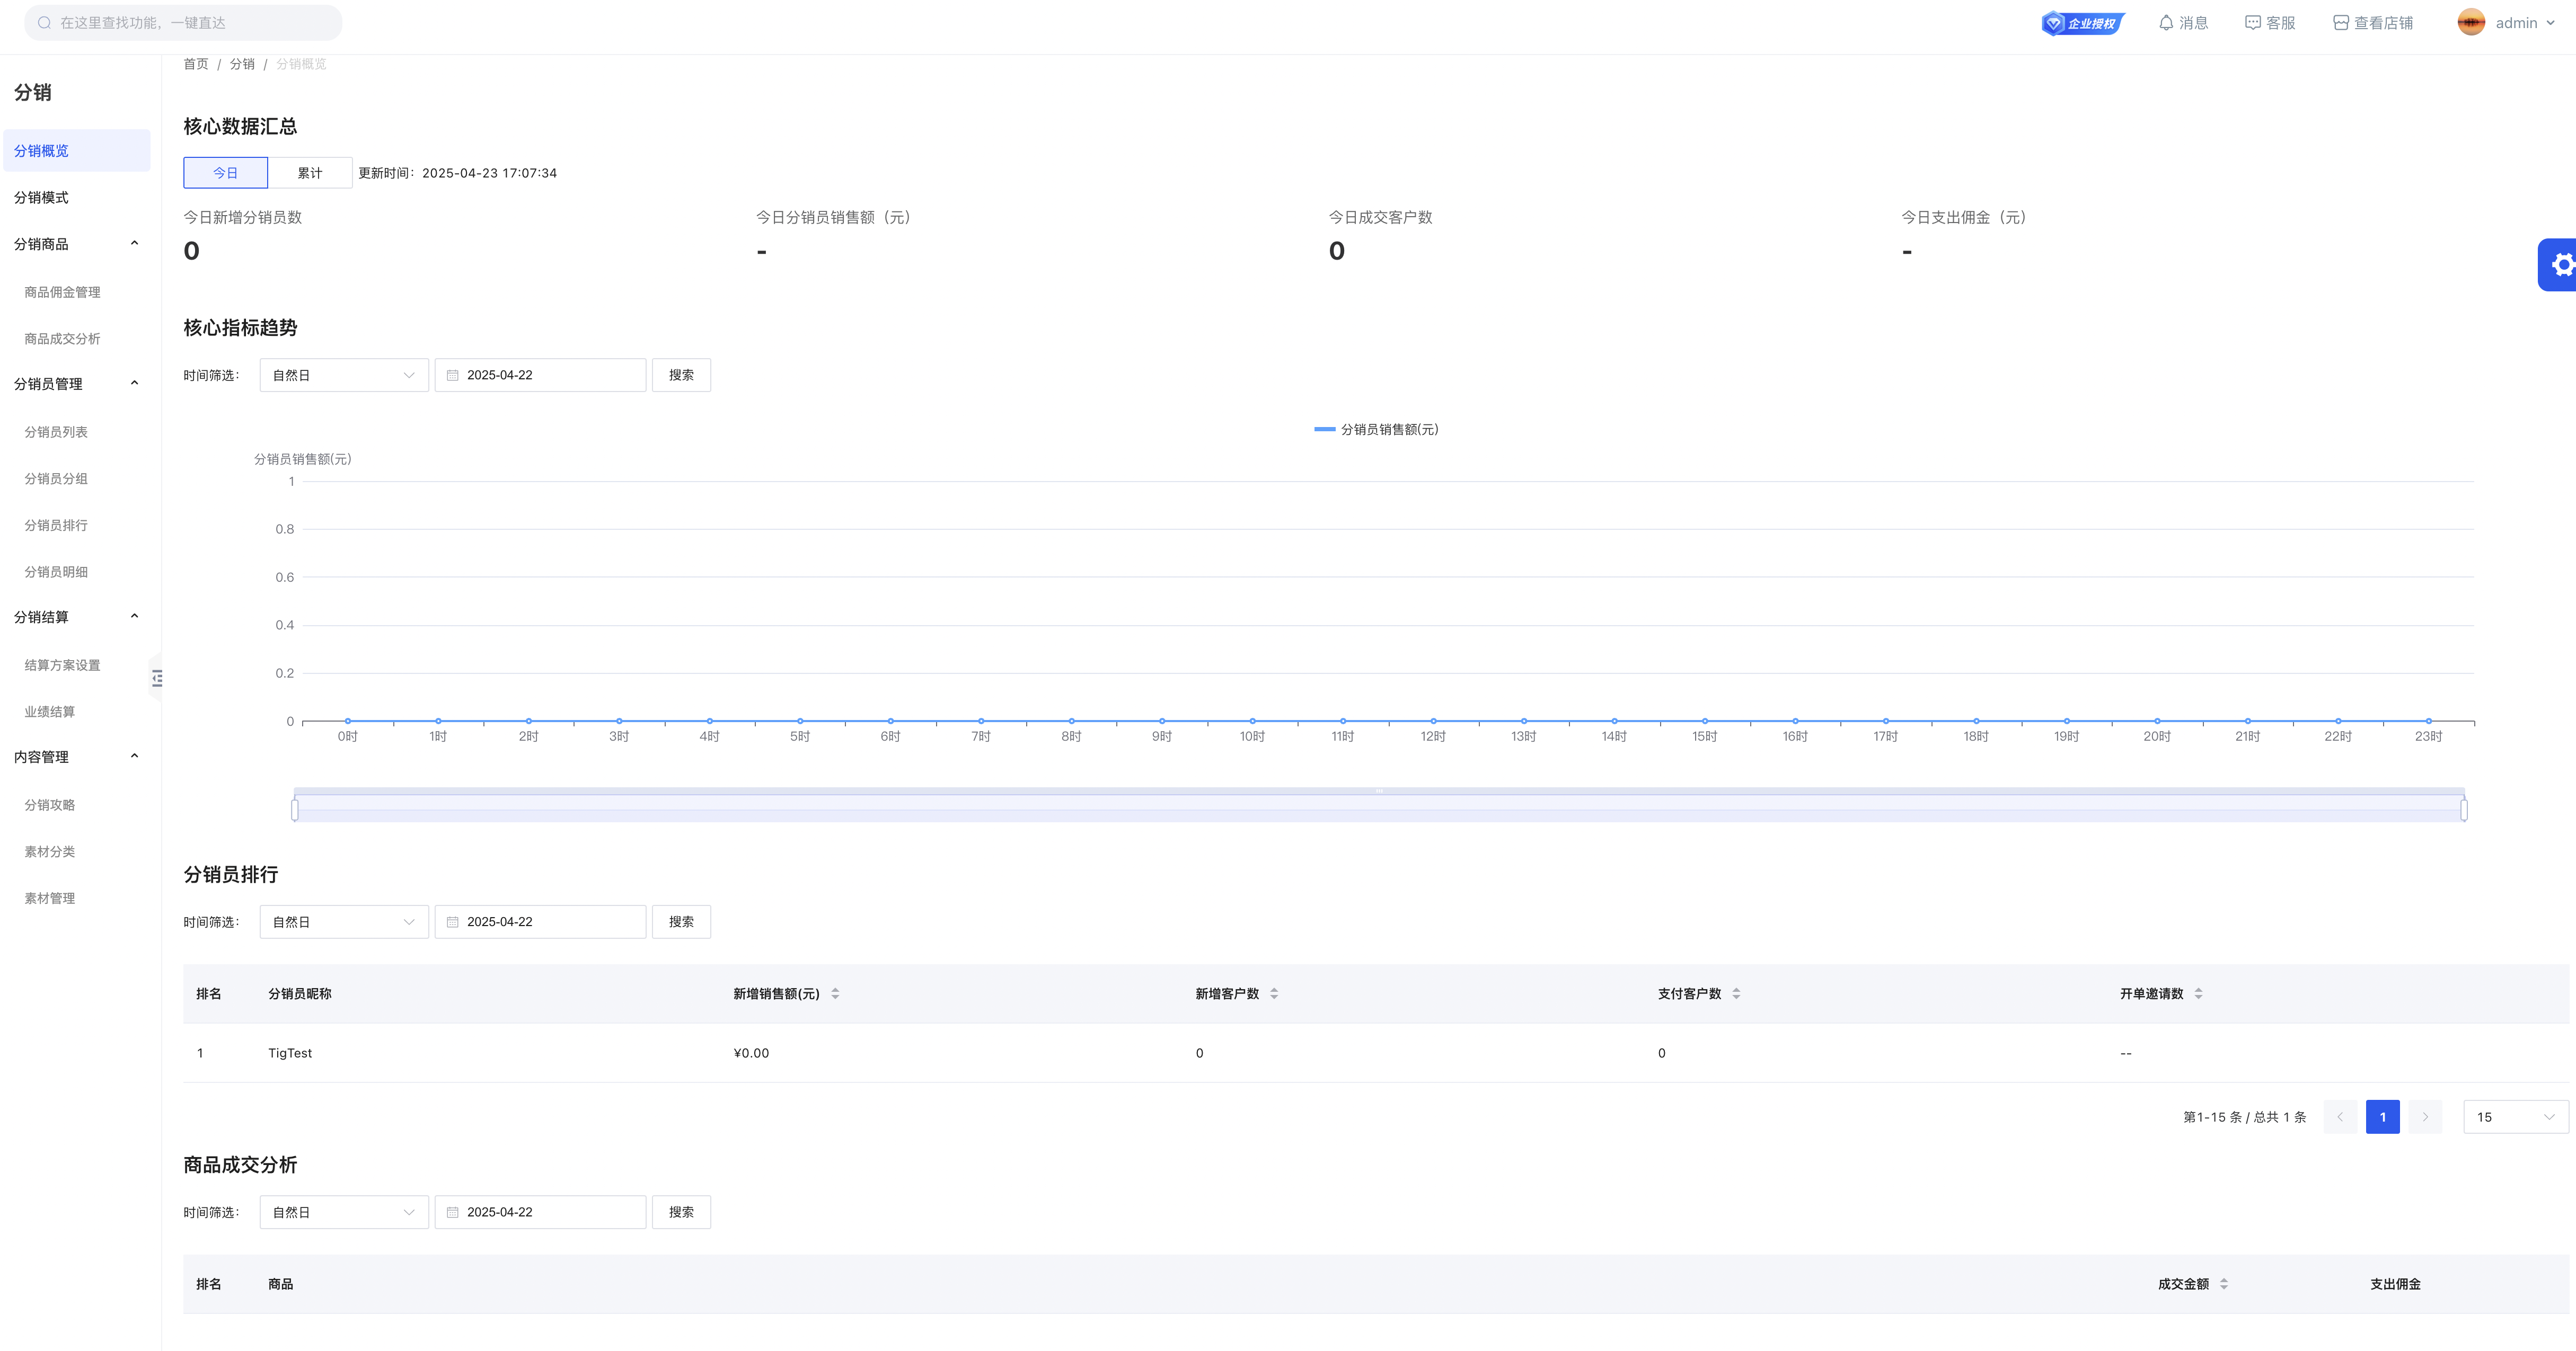Viewport: 2576px width, 1351px height.
Task: Click the search magnifier icon in top bar
Action: click(44, 23)
